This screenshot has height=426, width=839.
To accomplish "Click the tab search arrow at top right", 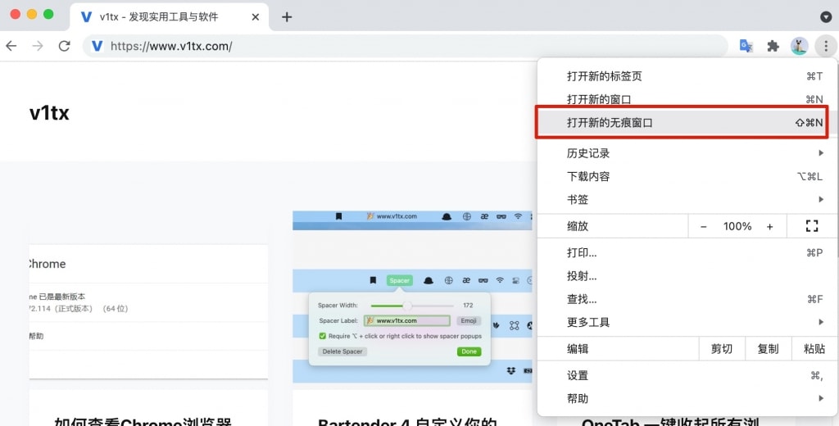I will pos(826,17).
